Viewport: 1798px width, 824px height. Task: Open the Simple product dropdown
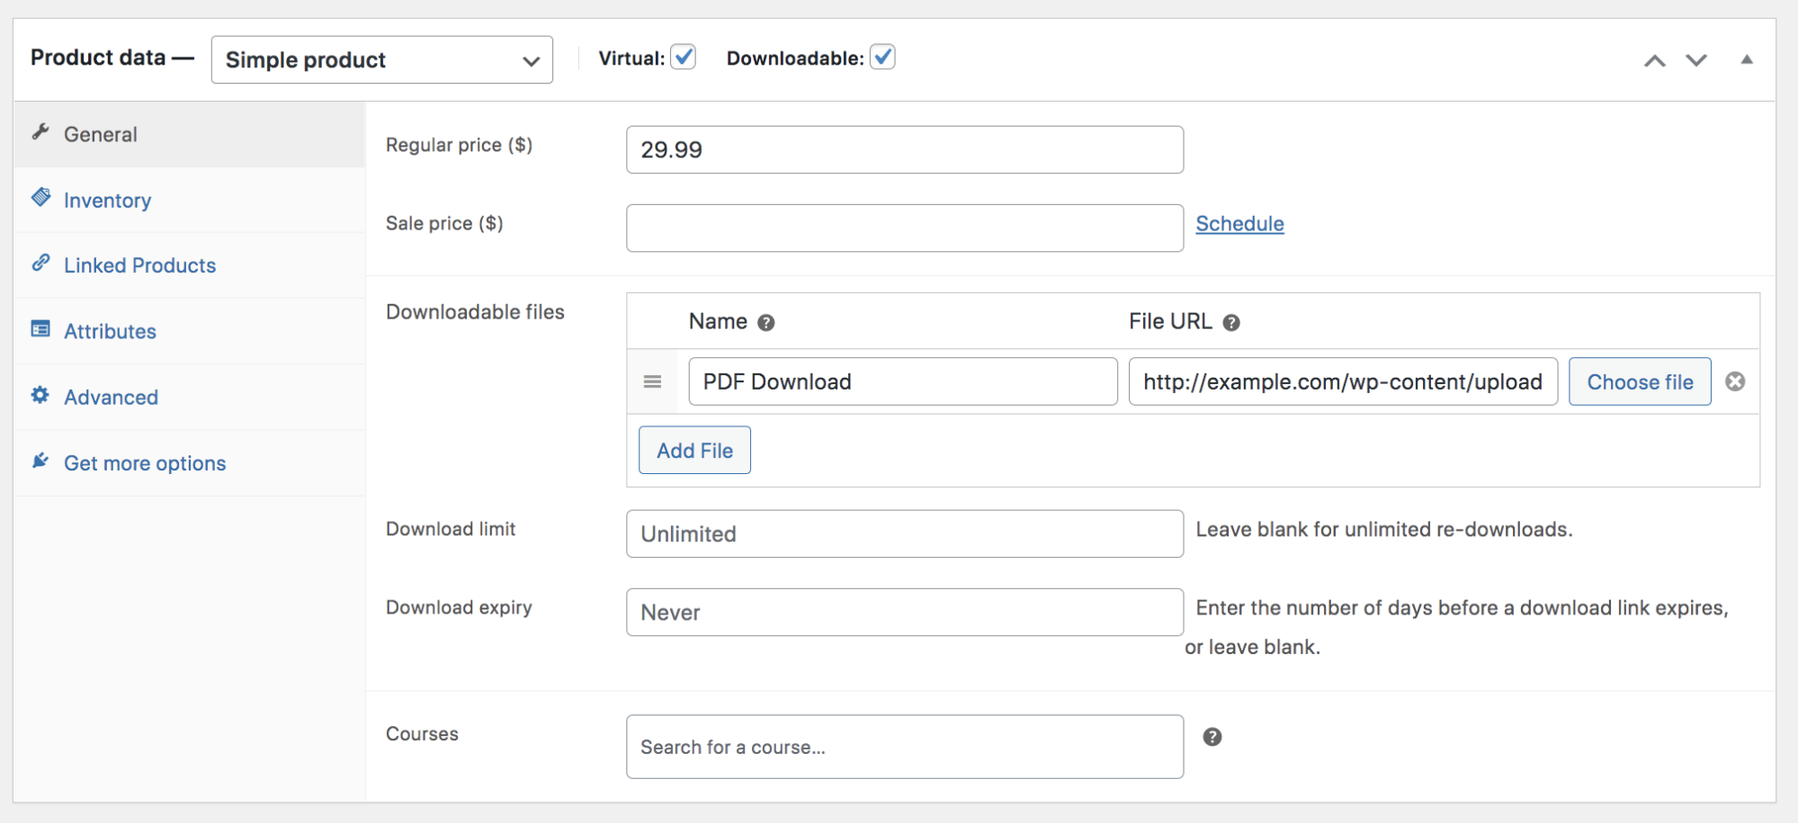coord(381,59)
